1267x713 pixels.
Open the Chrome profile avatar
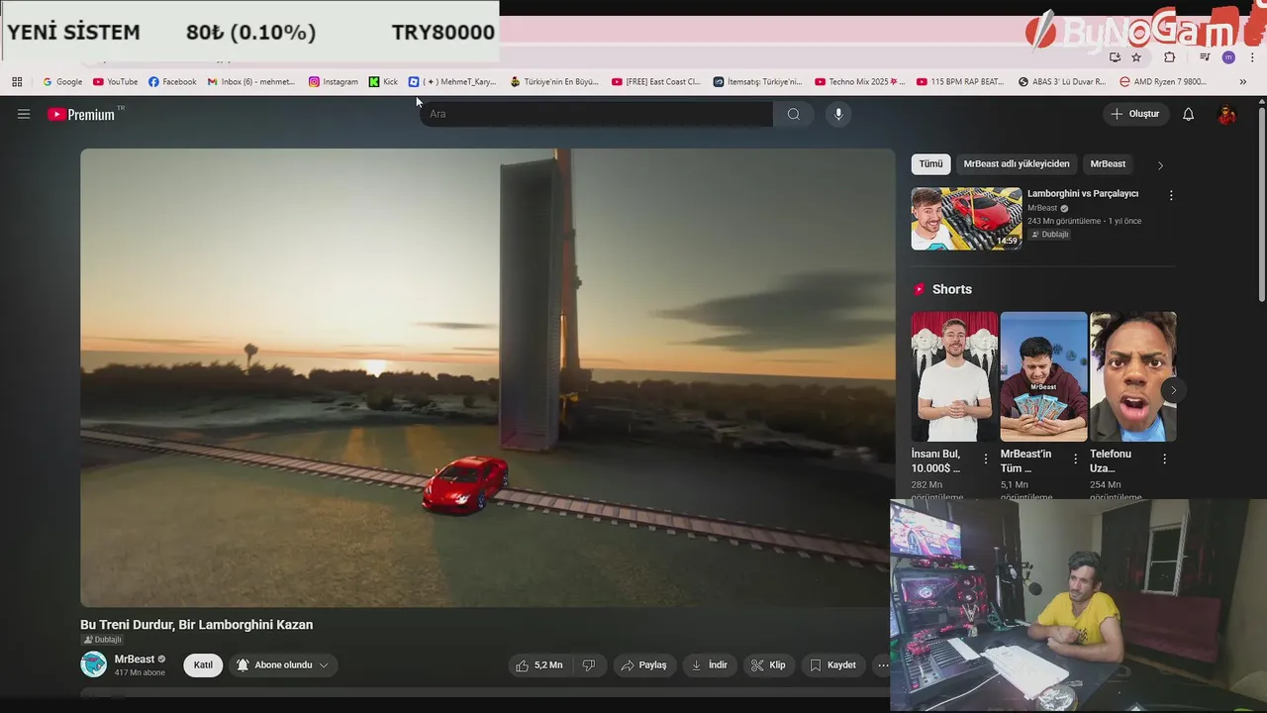tap(1228, 57)
